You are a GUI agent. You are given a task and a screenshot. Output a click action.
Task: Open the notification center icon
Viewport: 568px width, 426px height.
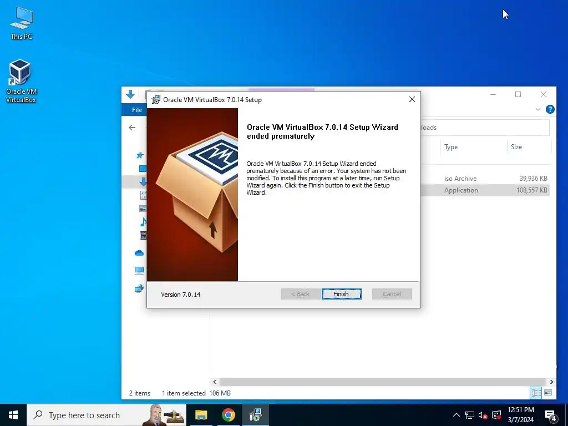[x=550, y=415]
